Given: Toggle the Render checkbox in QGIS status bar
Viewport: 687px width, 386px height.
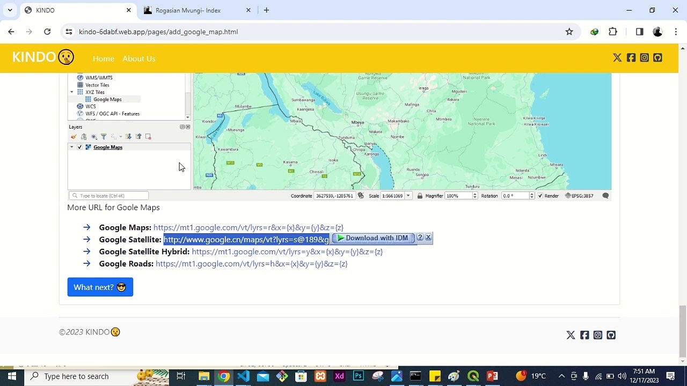Looking at the screenshot, I should pyautogui.click(x=540, y=196).
